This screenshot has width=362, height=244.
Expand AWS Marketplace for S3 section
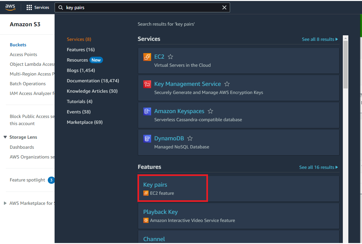(x=5, y=203)
